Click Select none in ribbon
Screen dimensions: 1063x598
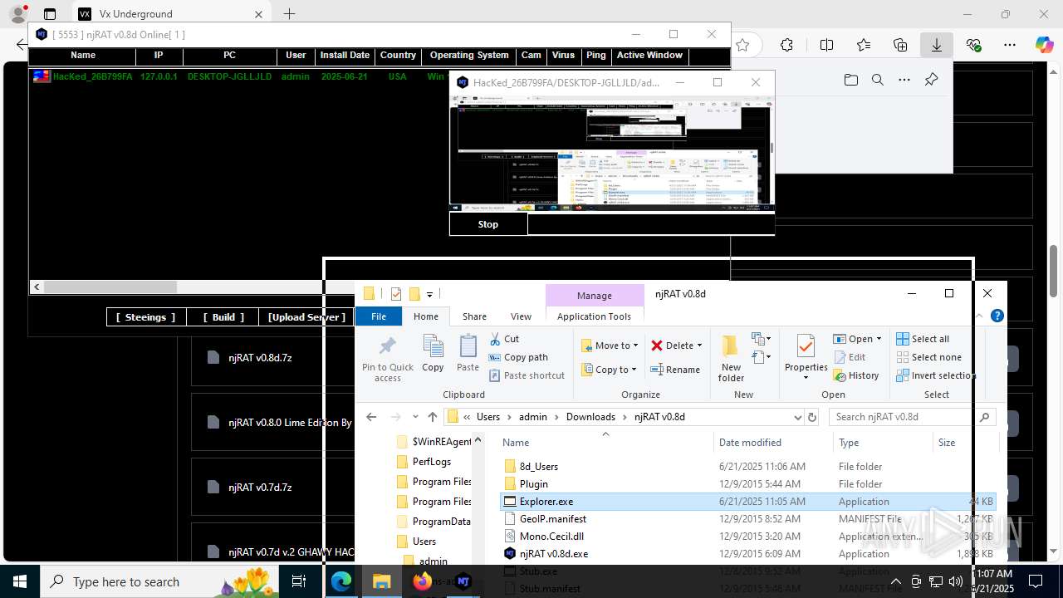[928, 357]
